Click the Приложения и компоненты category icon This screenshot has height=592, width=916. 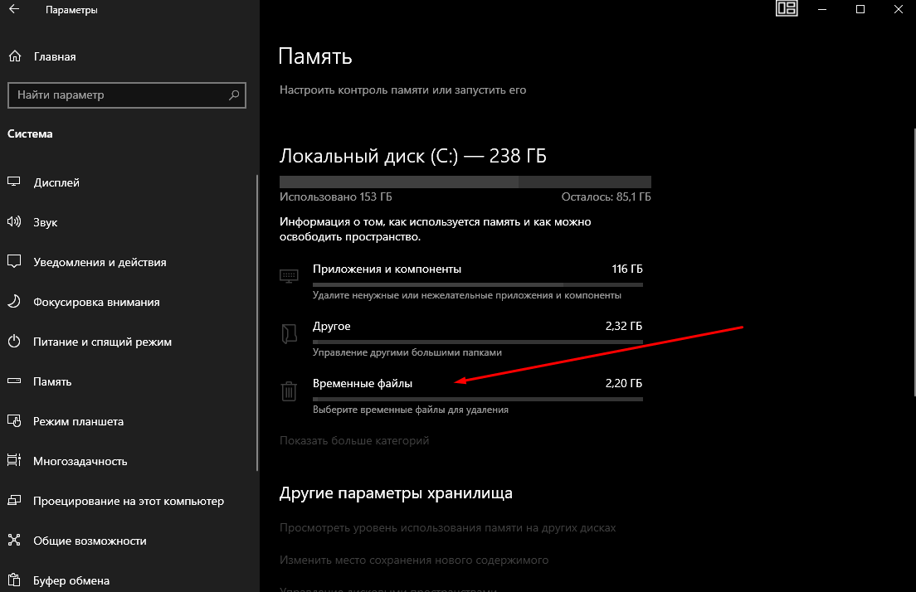(x=289, y=276)
